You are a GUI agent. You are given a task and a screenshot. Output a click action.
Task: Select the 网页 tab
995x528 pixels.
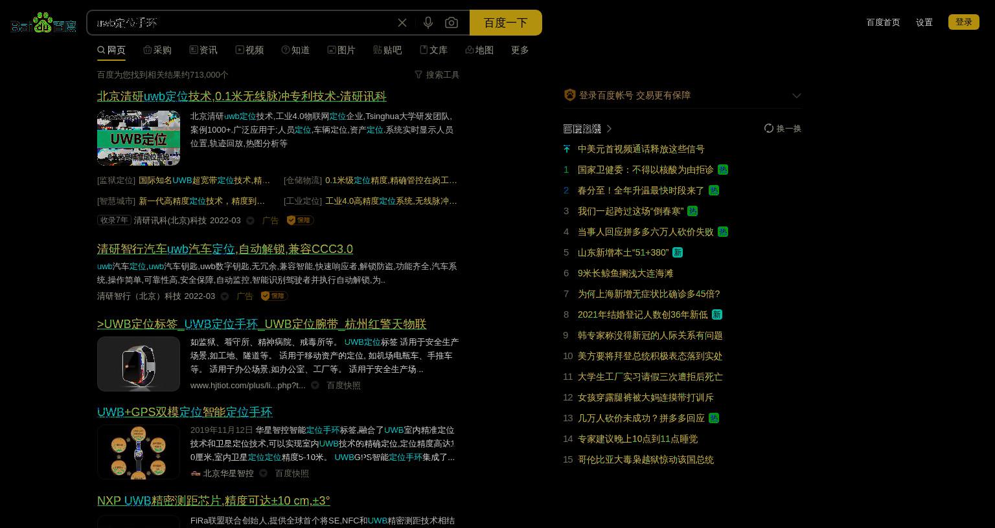tap(111, 50)
